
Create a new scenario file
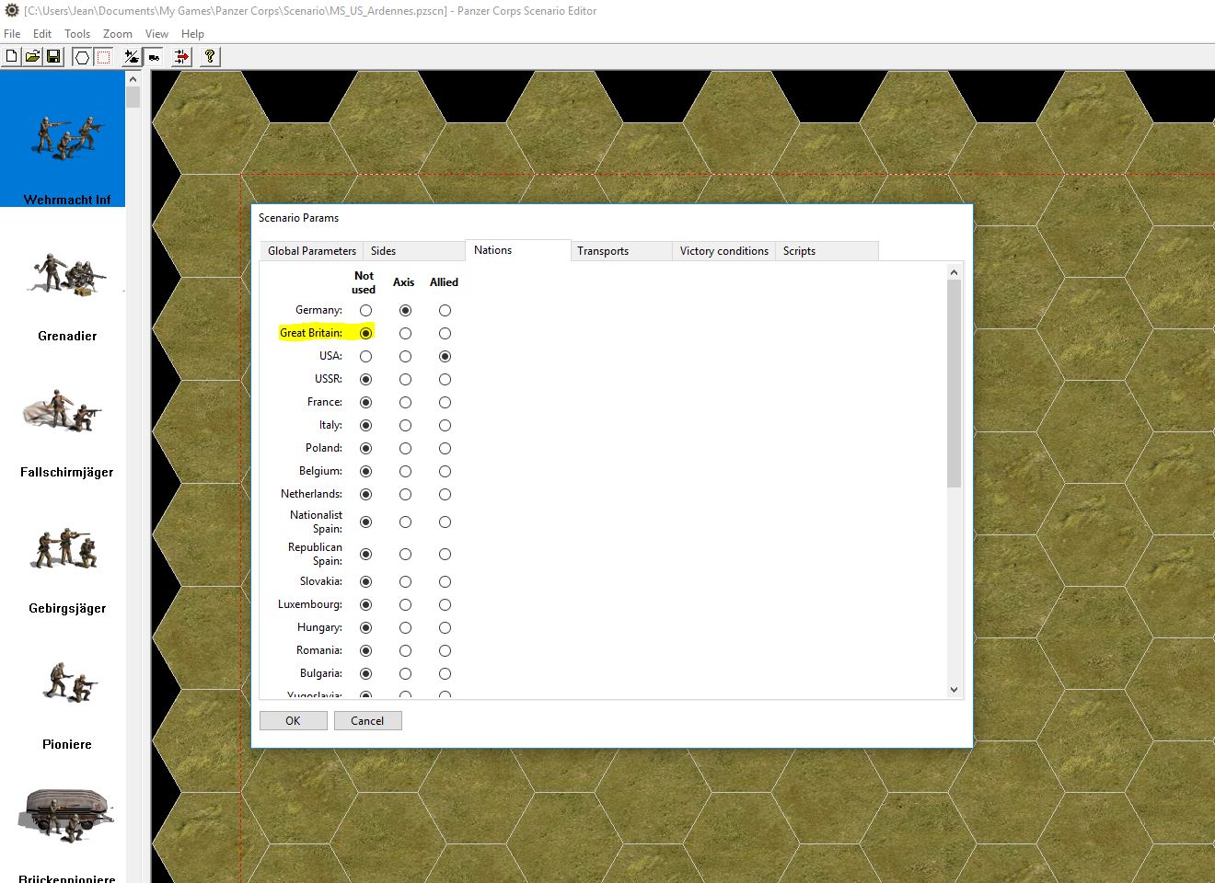click(11, 57)
